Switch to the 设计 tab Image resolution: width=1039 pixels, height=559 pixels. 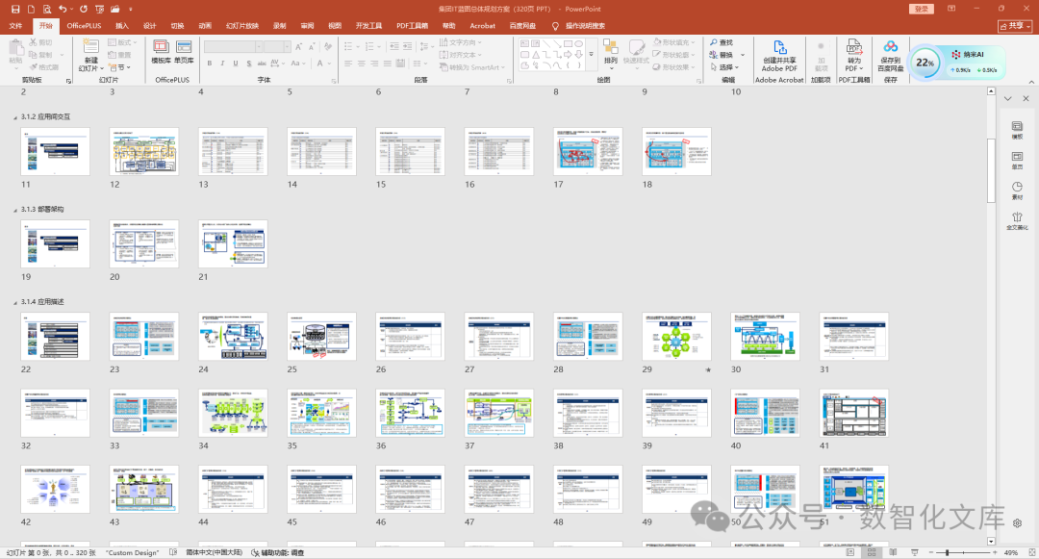tap(150, 26)
